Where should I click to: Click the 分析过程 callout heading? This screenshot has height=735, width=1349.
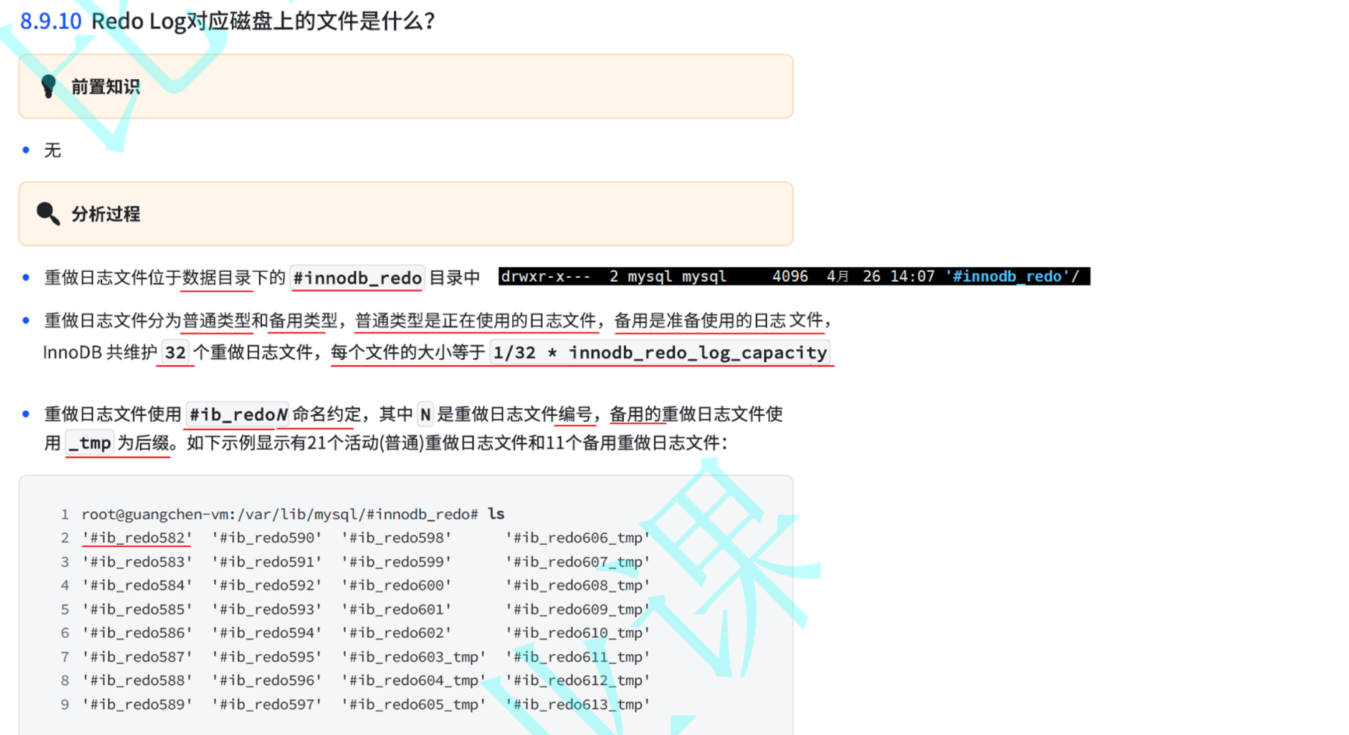click(105, 214)
